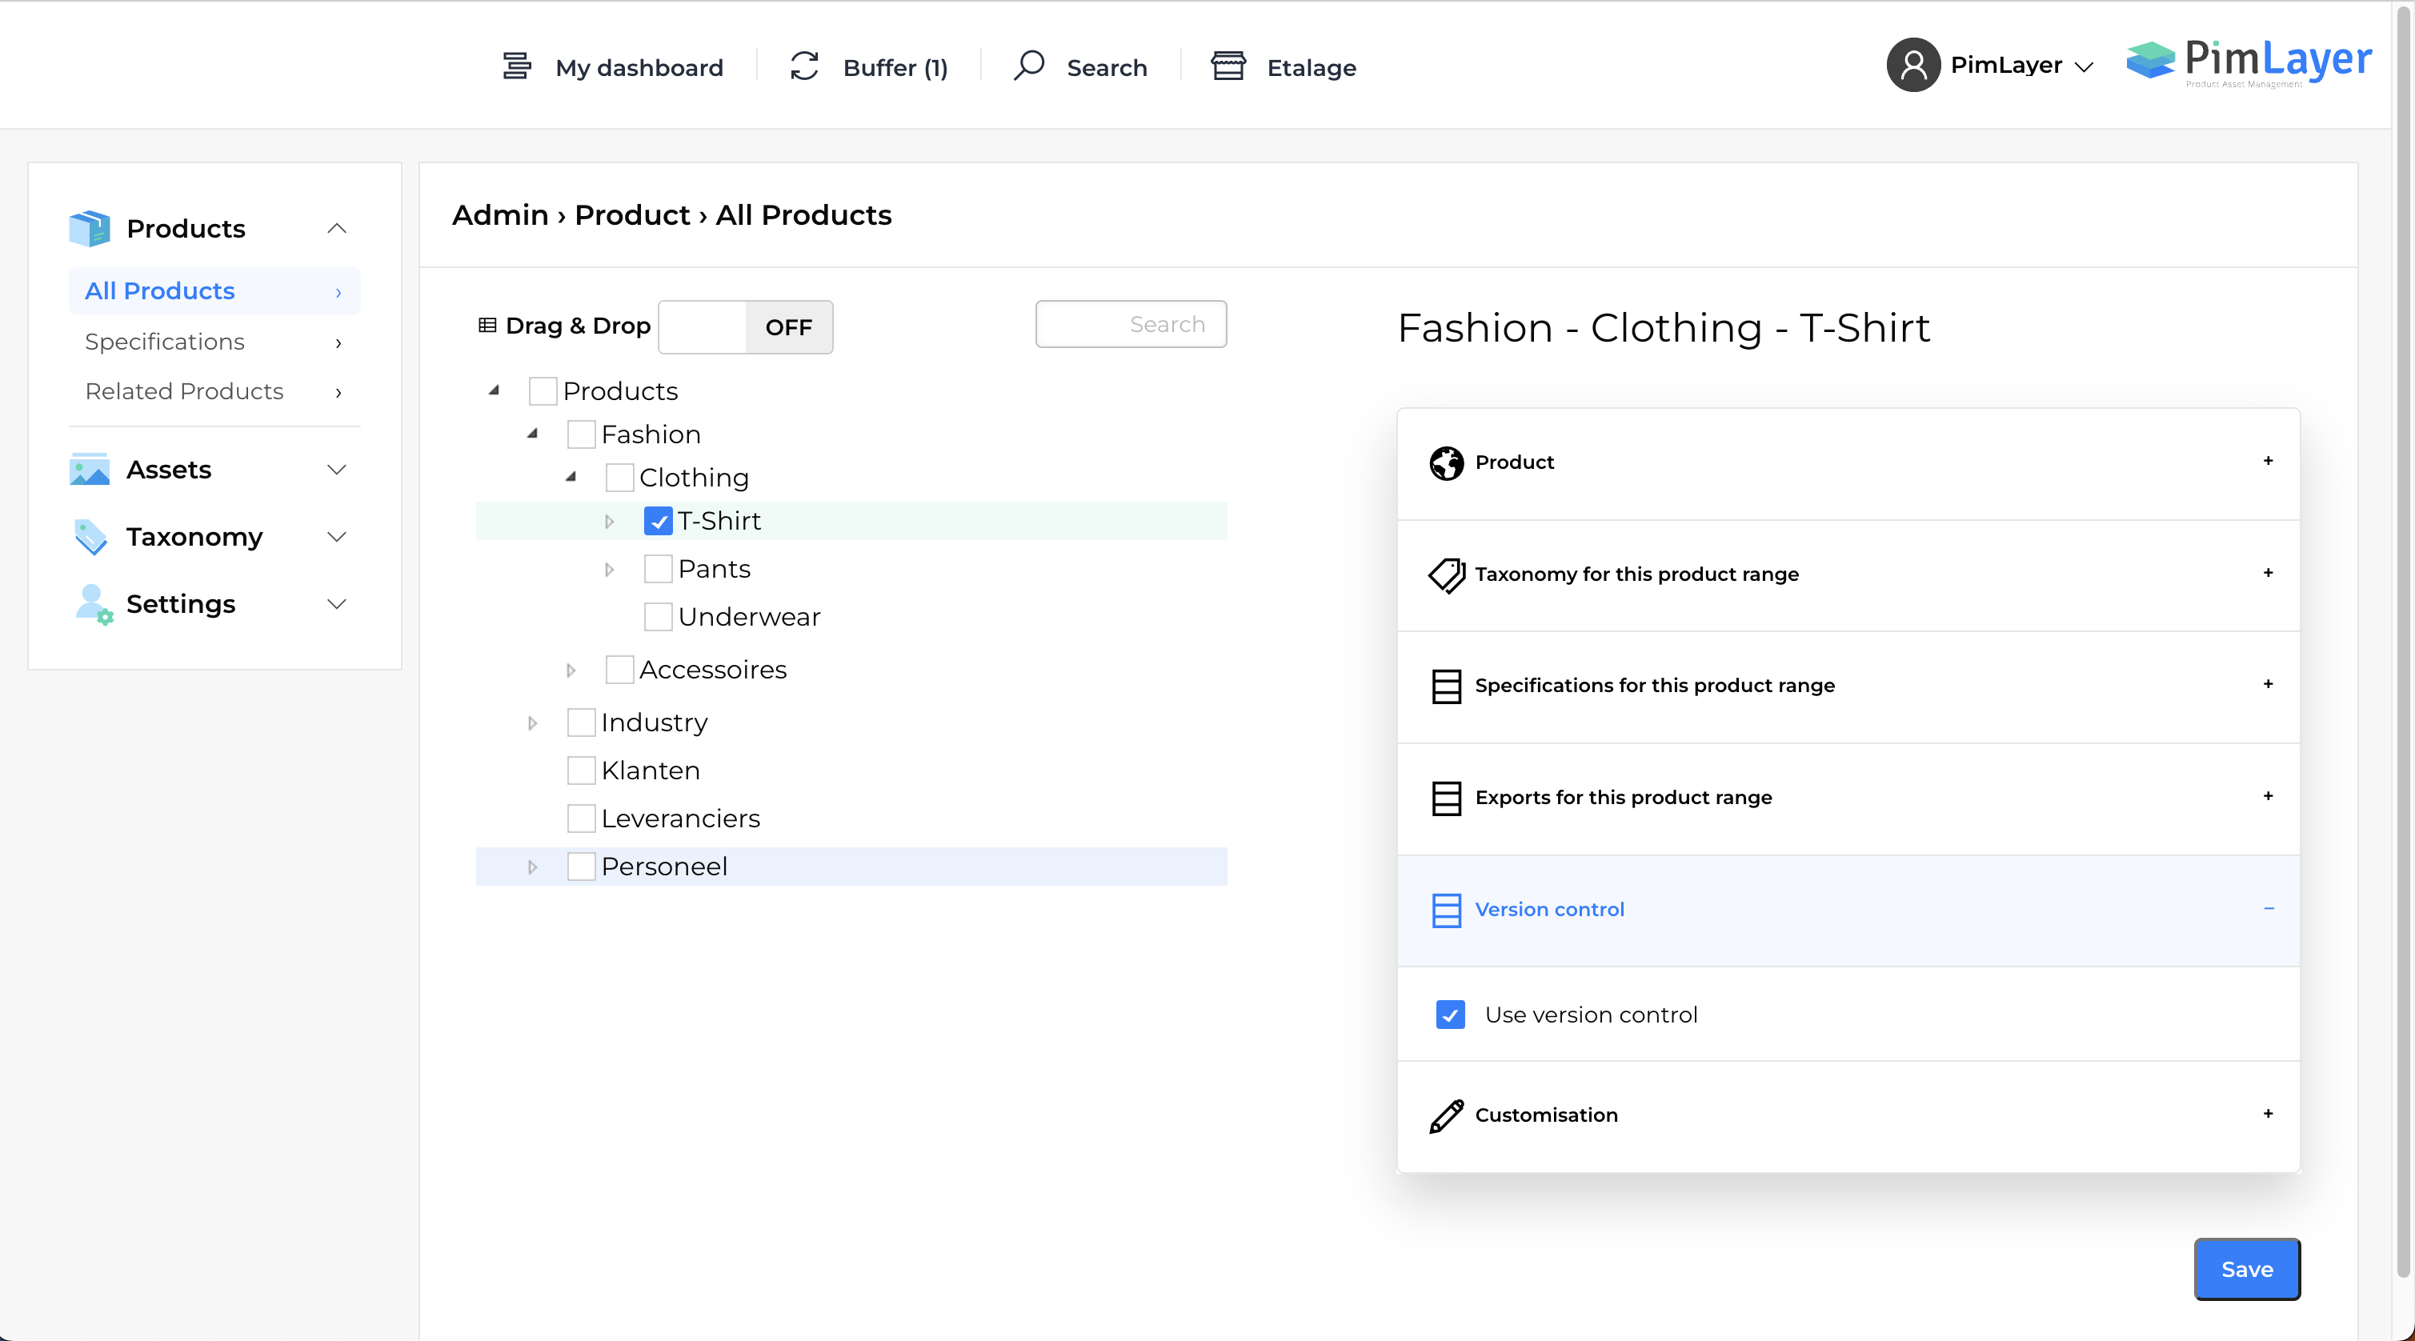
Task: Check the Pants checkbox in the tree
Action: point(658,569)
